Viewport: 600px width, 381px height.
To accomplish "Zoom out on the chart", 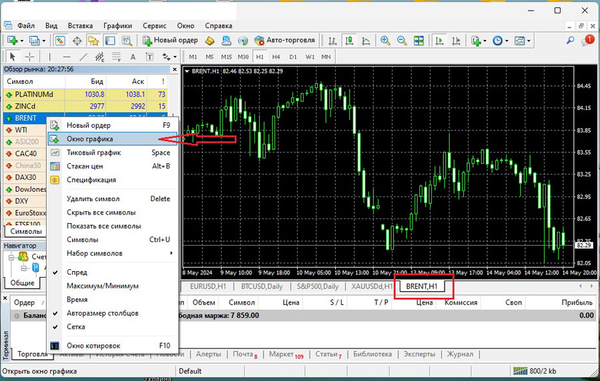I will [x=402, y=41].
